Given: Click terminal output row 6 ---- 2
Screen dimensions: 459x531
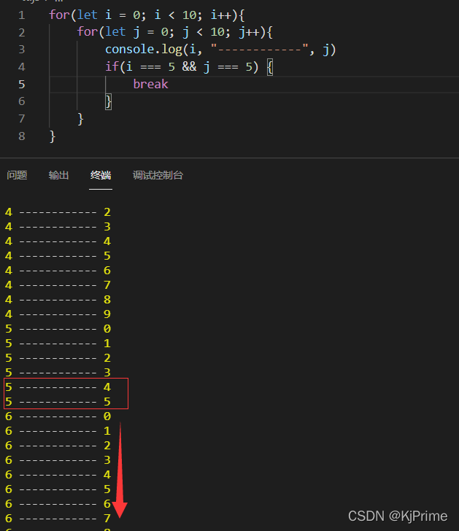Looking at the screenshot, I should 58,446.
